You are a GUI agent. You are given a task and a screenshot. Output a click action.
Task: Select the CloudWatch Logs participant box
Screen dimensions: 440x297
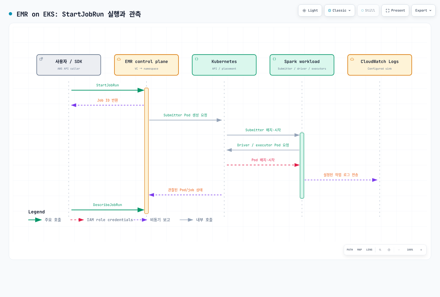380,65
